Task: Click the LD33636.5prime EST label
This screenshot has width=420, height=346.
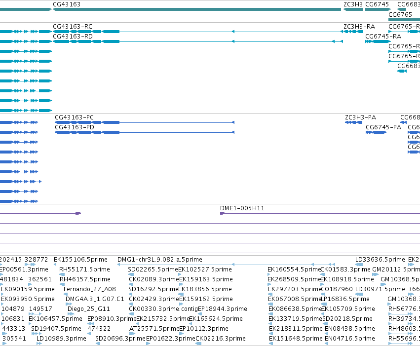Action: pyautogui.click(x=380, y=260)
